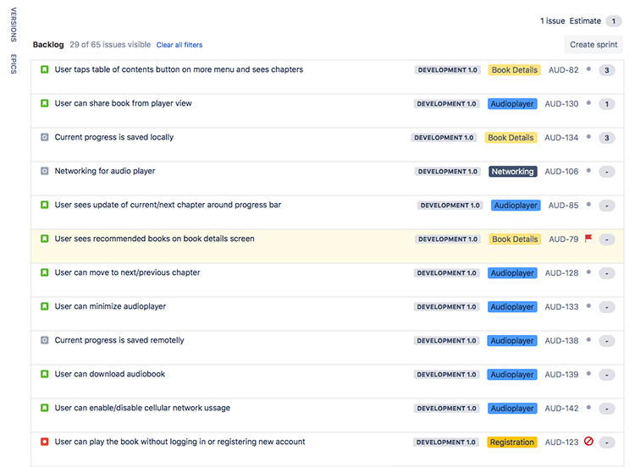Click priority dot on AUD-133
This screenshot has width=635, height=467.
click(588, 306)
